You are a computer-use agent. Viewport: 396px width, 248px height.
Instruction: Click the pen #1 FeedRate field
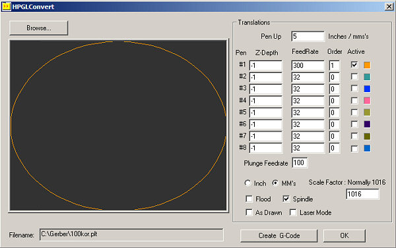pos(308,66)
